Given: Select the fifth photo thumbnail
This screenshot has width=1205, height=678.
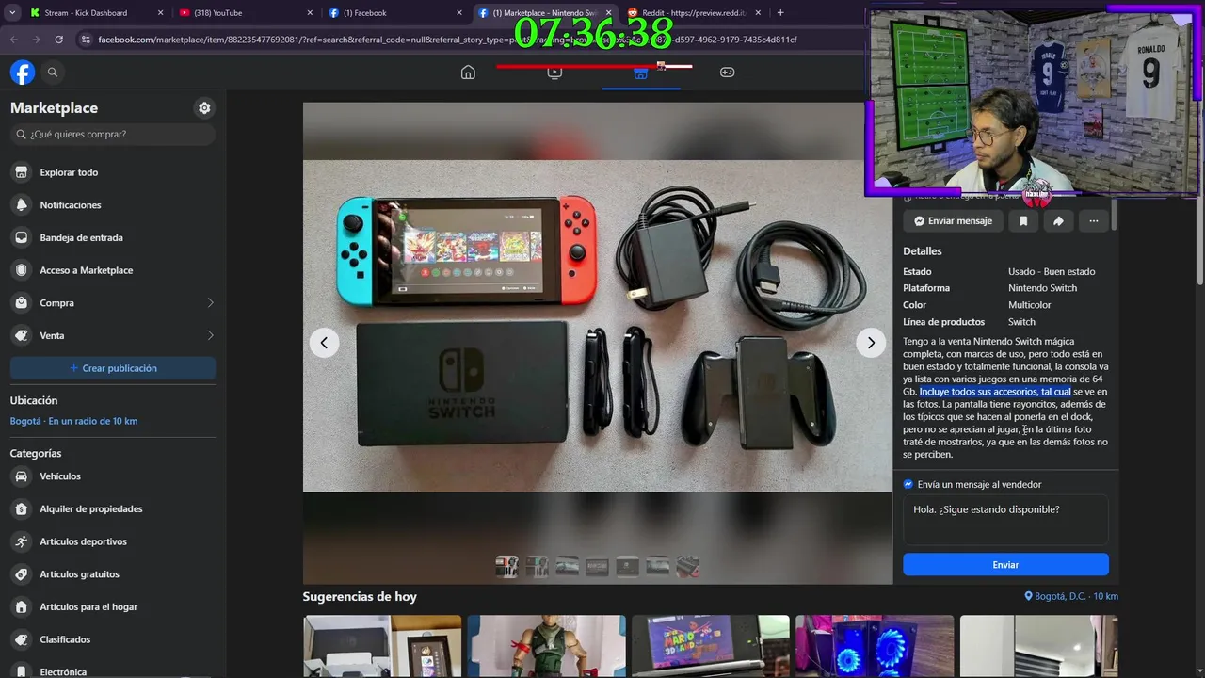Looking at the screenshot, I should (x=627, y=567).
